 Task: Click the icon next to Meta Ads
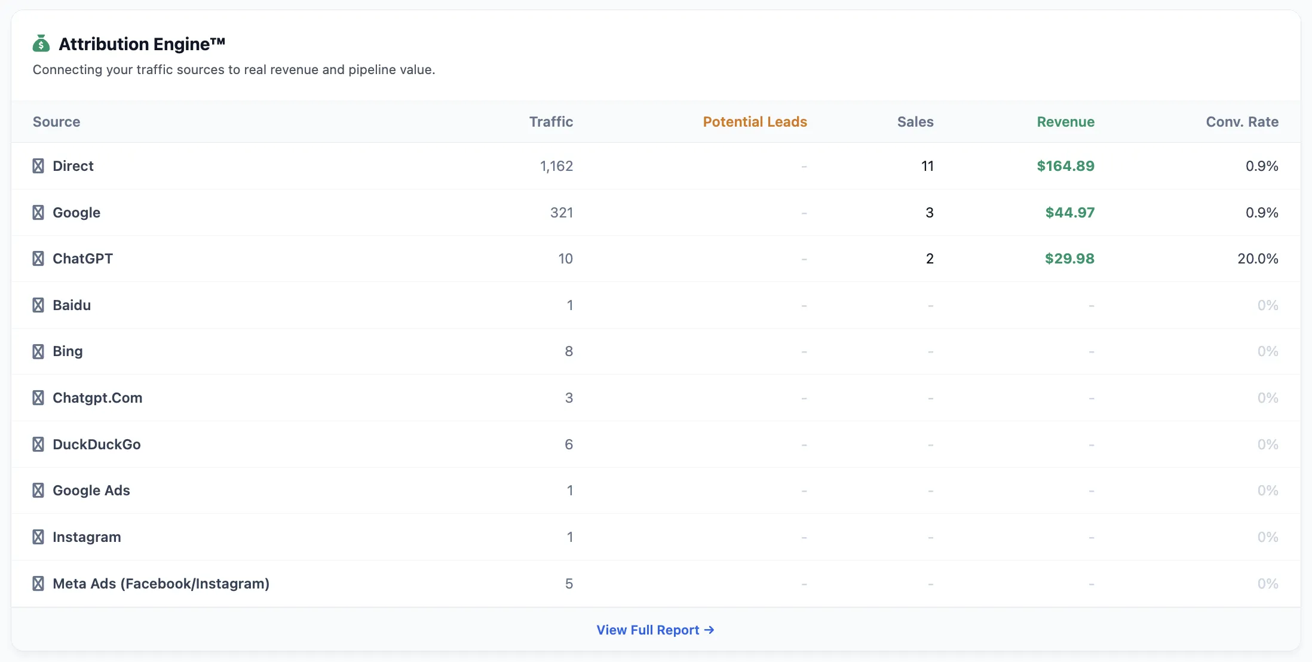[x=38, y=584]
